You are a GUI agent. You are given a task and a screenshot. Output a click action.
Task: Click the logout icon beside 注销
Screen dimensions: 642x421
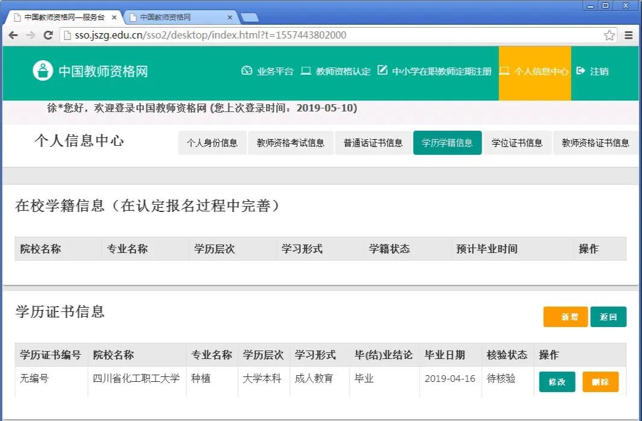[x=579, y=70]
